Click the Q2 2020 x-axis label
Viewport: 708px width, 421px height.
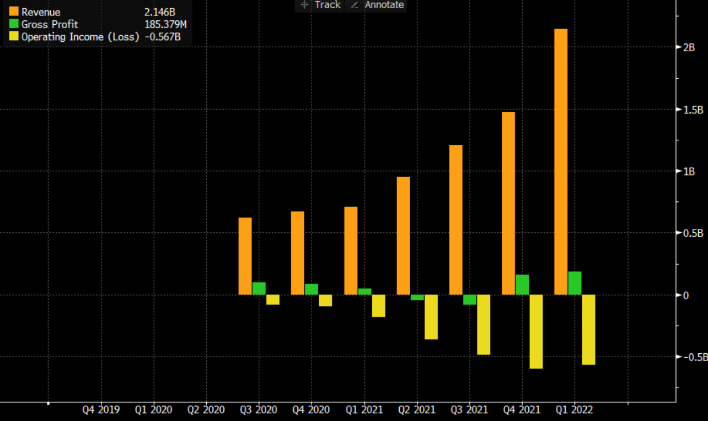coord(206,410)
